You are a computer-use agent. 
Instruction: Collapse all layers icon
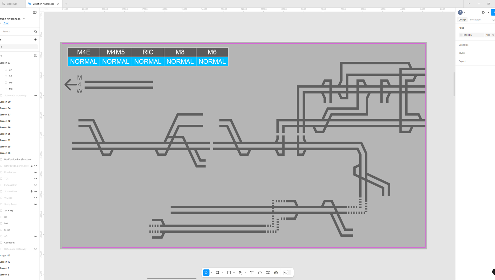point(36,55)
